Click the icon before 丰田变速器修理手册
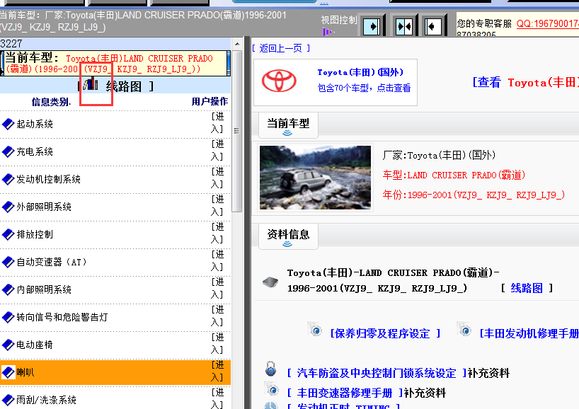This screenshot has width=579, height=409. click(x=272, y=389)
